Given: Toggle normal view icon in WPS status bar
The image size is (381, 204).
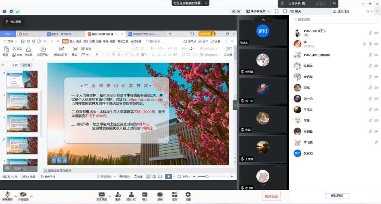Looking at the screenshot, I should click(148, 176).
